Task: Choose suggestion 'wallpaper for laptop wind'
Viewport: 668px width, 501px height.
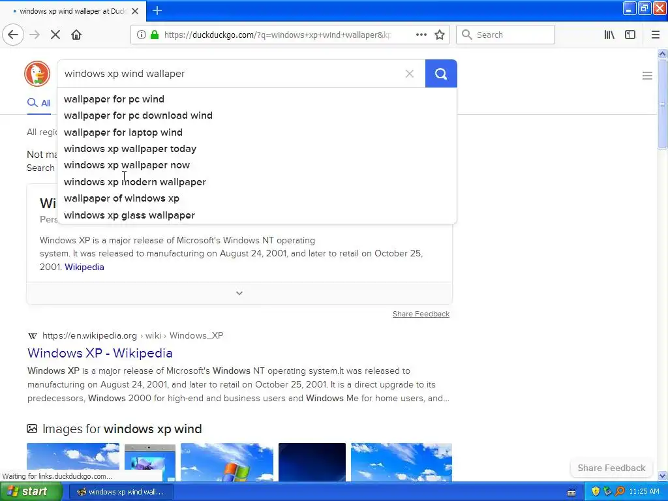Action: point(257,132)
